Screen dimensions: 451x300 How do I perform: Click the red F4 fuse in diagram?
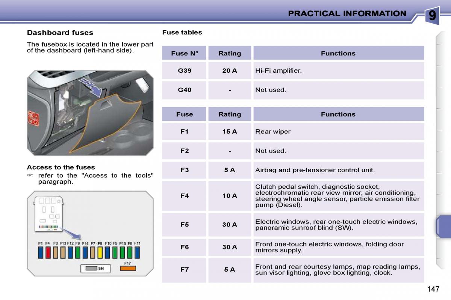[x=48, y=252]
